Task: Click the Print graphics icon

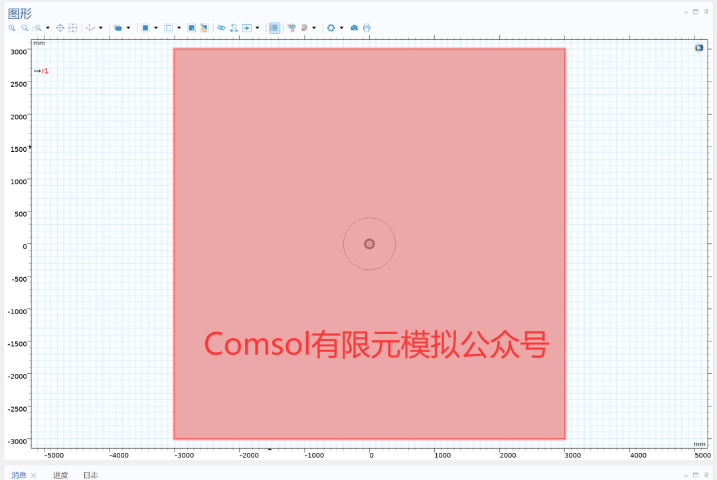Action: pos(366,28)
